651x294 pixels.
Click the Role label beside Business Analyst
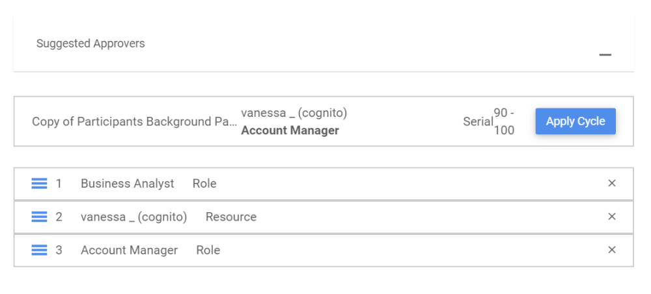tap(204, 184)
